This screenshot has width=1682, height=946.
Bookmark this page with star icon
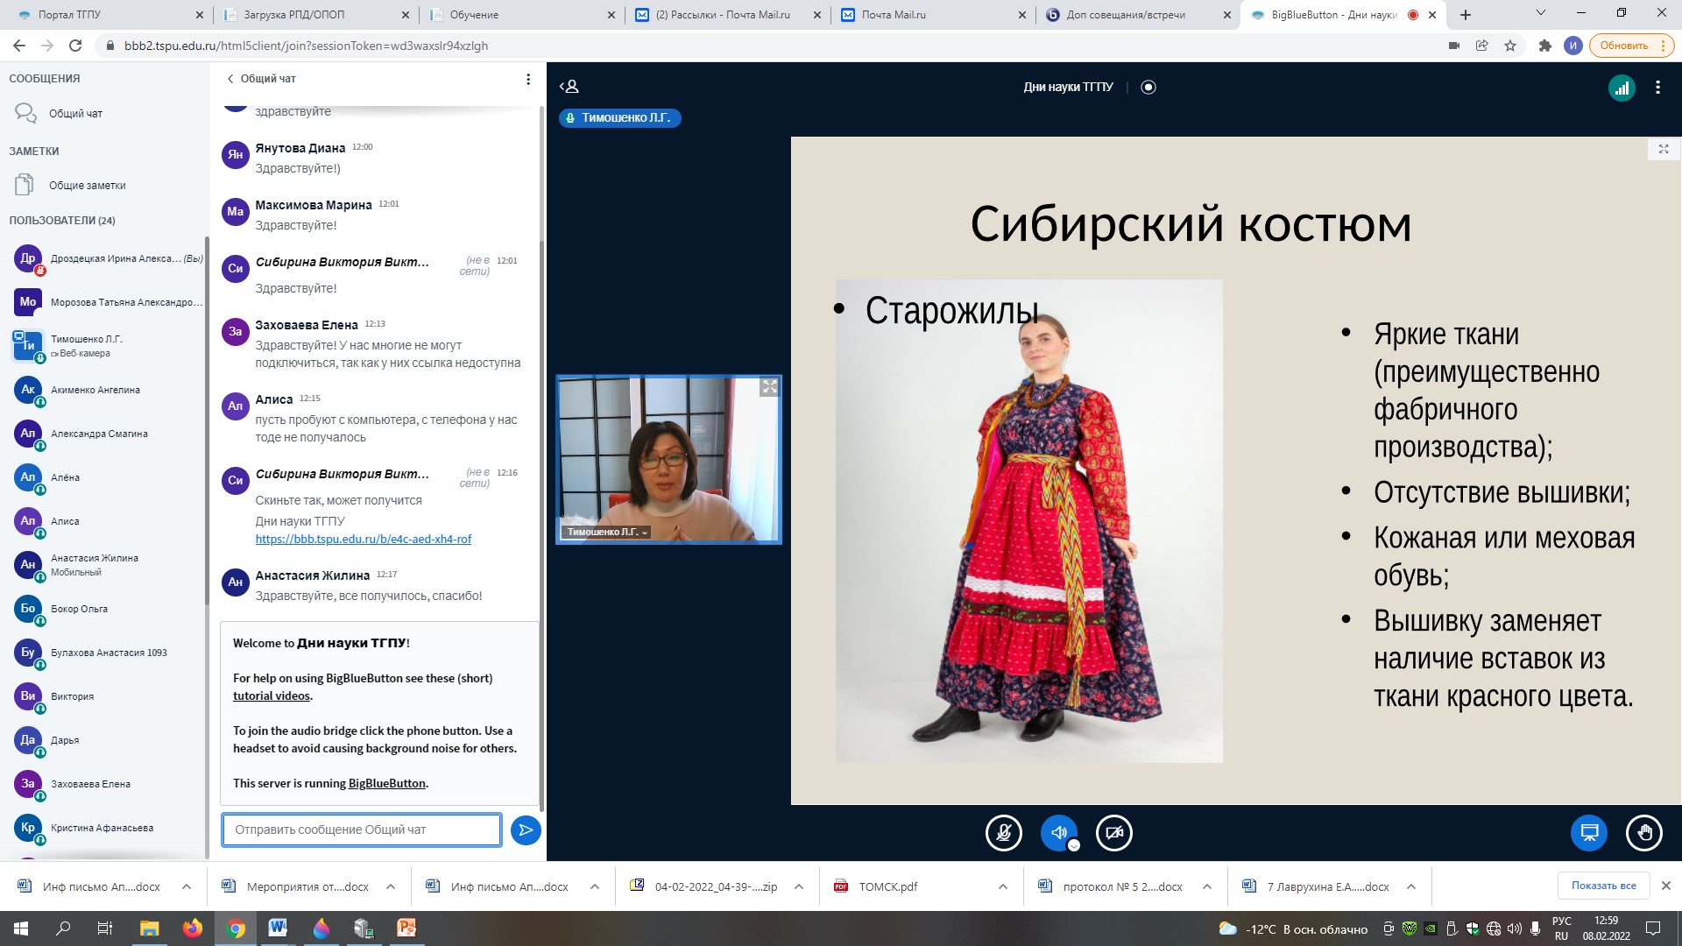[x=1510, y=46]
